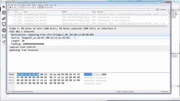Open the Edit menu

12,5
